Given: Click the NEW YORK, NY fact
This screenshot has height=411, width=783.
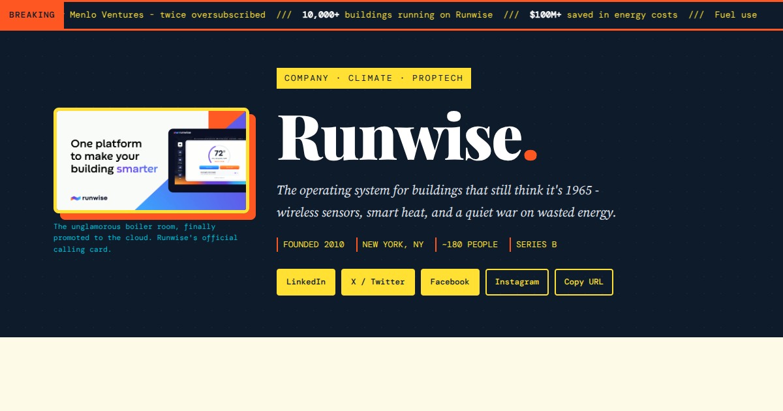Looking at the screenshot, I should (x=391, y=245).
